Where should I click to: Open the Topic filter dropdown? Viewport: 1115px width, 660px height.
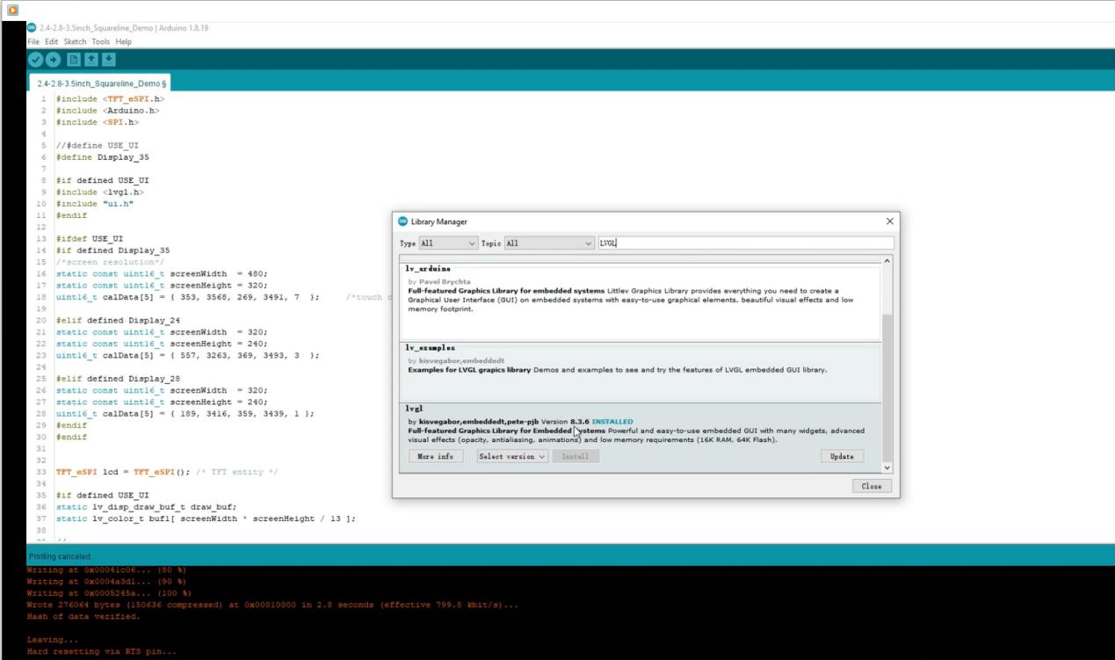tap(550, 243)
